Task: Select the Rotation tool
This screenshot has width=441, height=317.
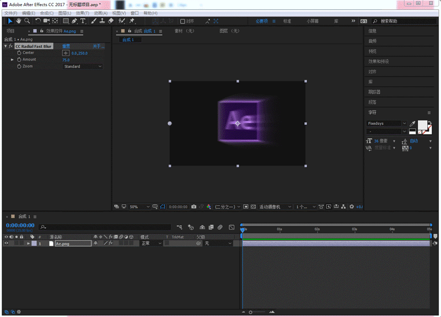Action: [38, 21]
